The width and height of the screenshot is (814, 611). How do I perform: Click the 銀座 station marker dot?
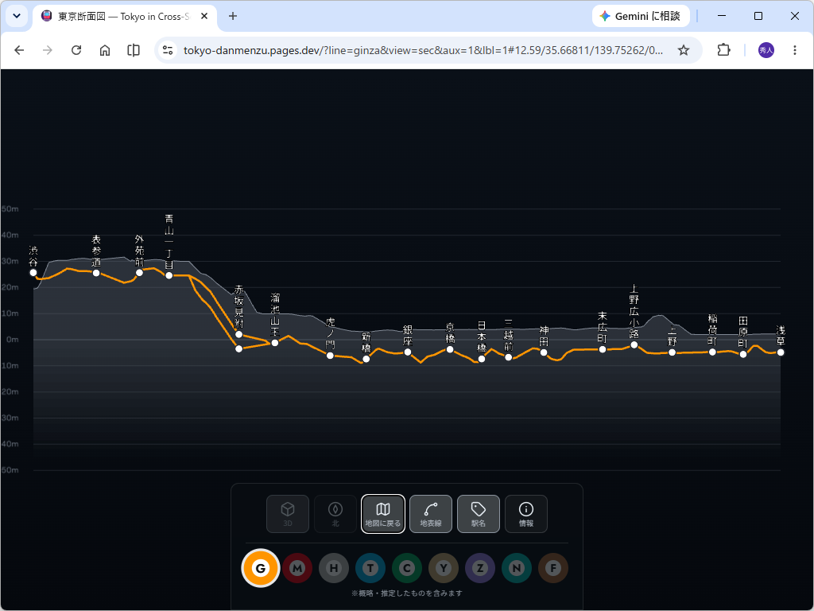click(x=408, y=352)
